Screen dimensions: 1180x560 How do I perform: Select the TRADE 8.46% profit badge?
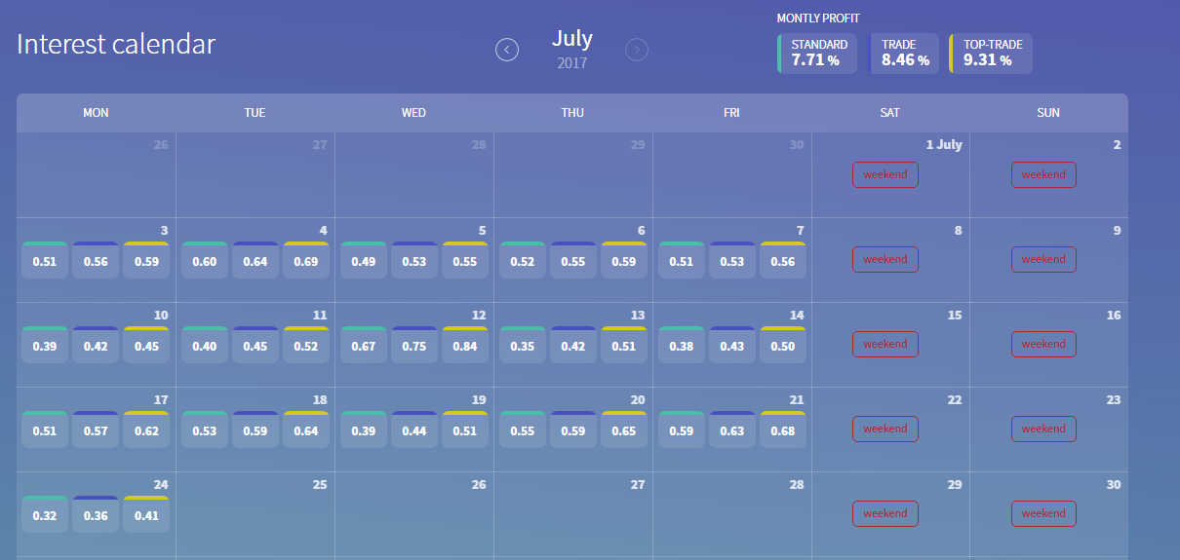pos(904,54)
